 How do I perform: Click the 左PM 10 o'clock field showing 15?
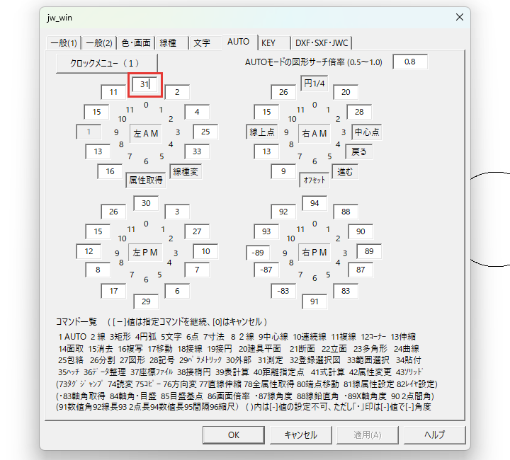98,231
